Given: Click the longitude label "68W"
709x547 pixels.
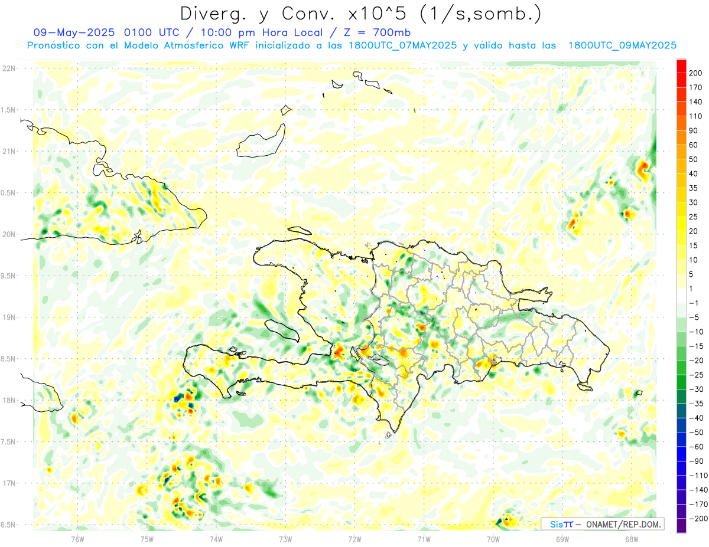Looking at the screenshot, I should tap(631, 538).
